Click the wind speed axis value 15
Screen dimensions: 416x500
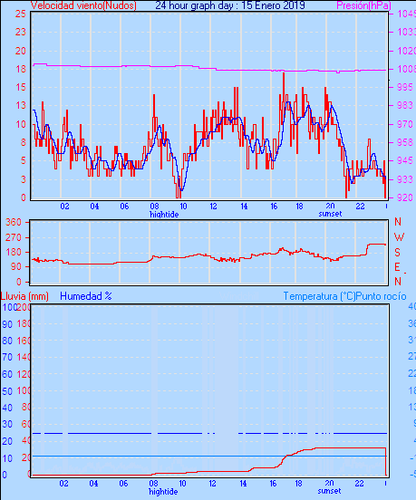(x=21, y=87)
